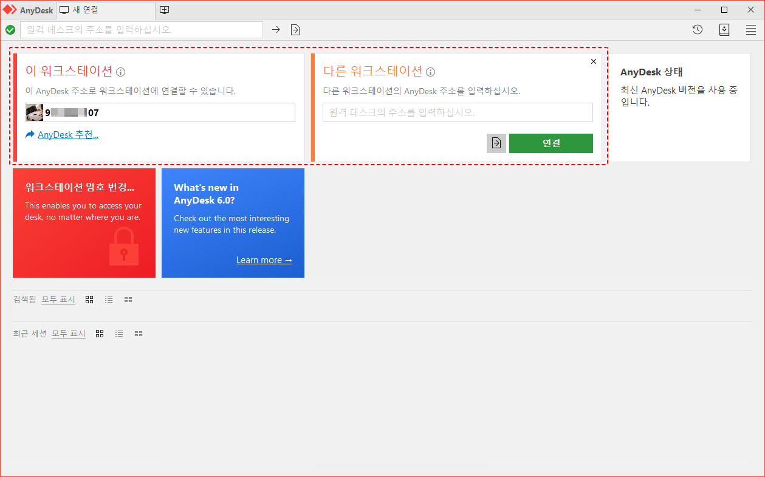Select small tile view for 검색됨

coord(128,300)
